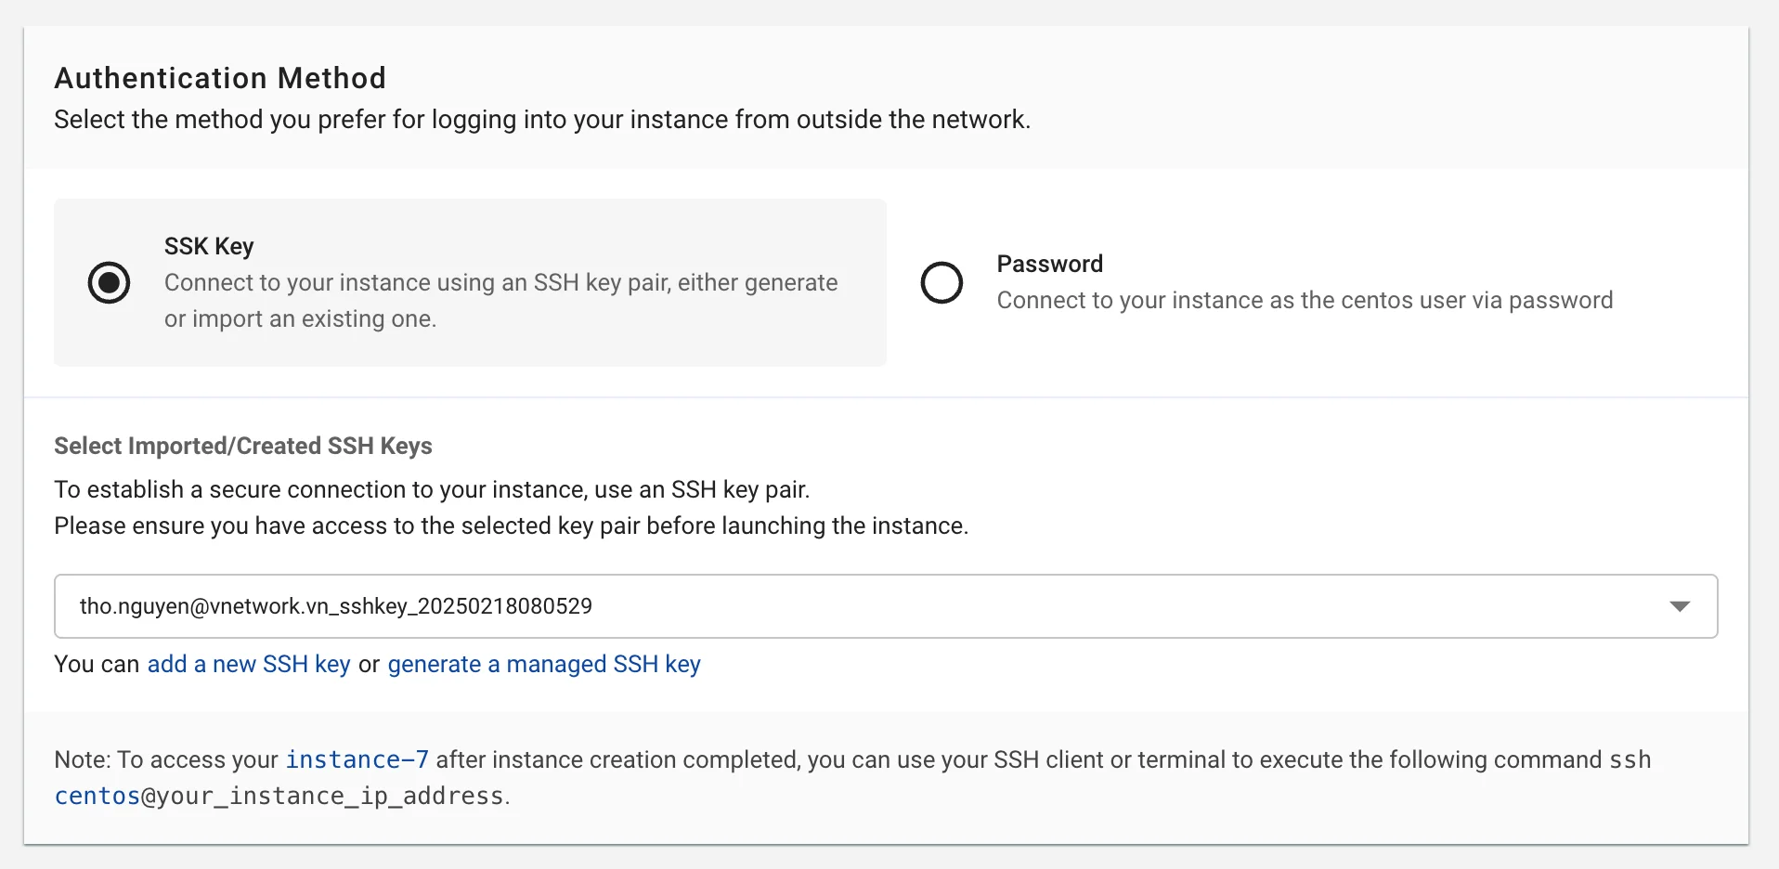Click the 'Please ensure you have access' sentence
Image resolution: width=1779 pixels, height=869 pixels.
click(x=511, y=525)
